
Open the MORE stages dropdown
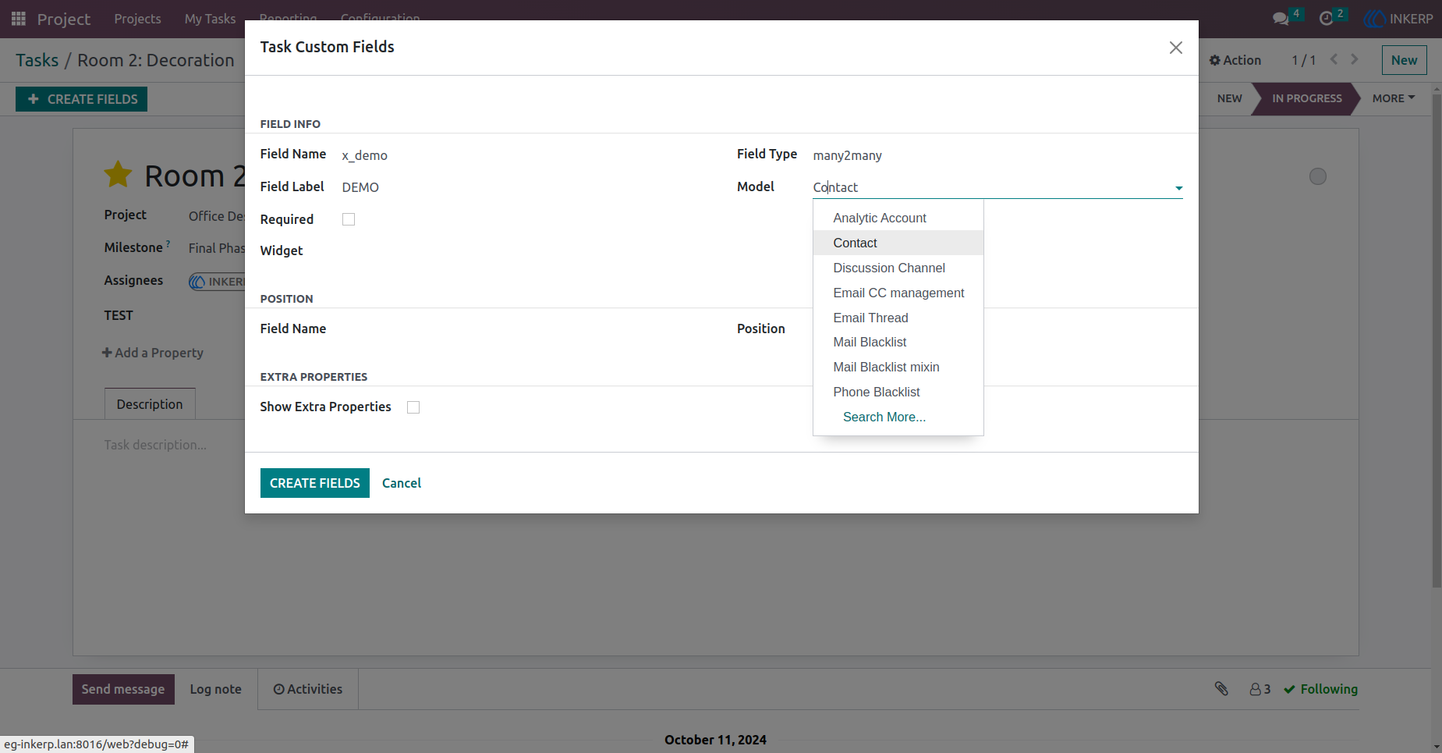[1394, 98]
